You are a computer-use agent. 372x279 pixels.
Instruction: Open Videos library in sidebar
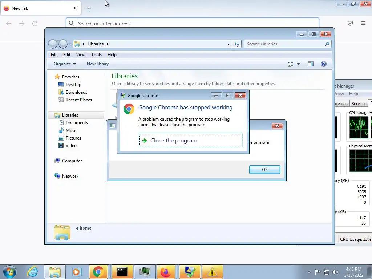(72, 146)
